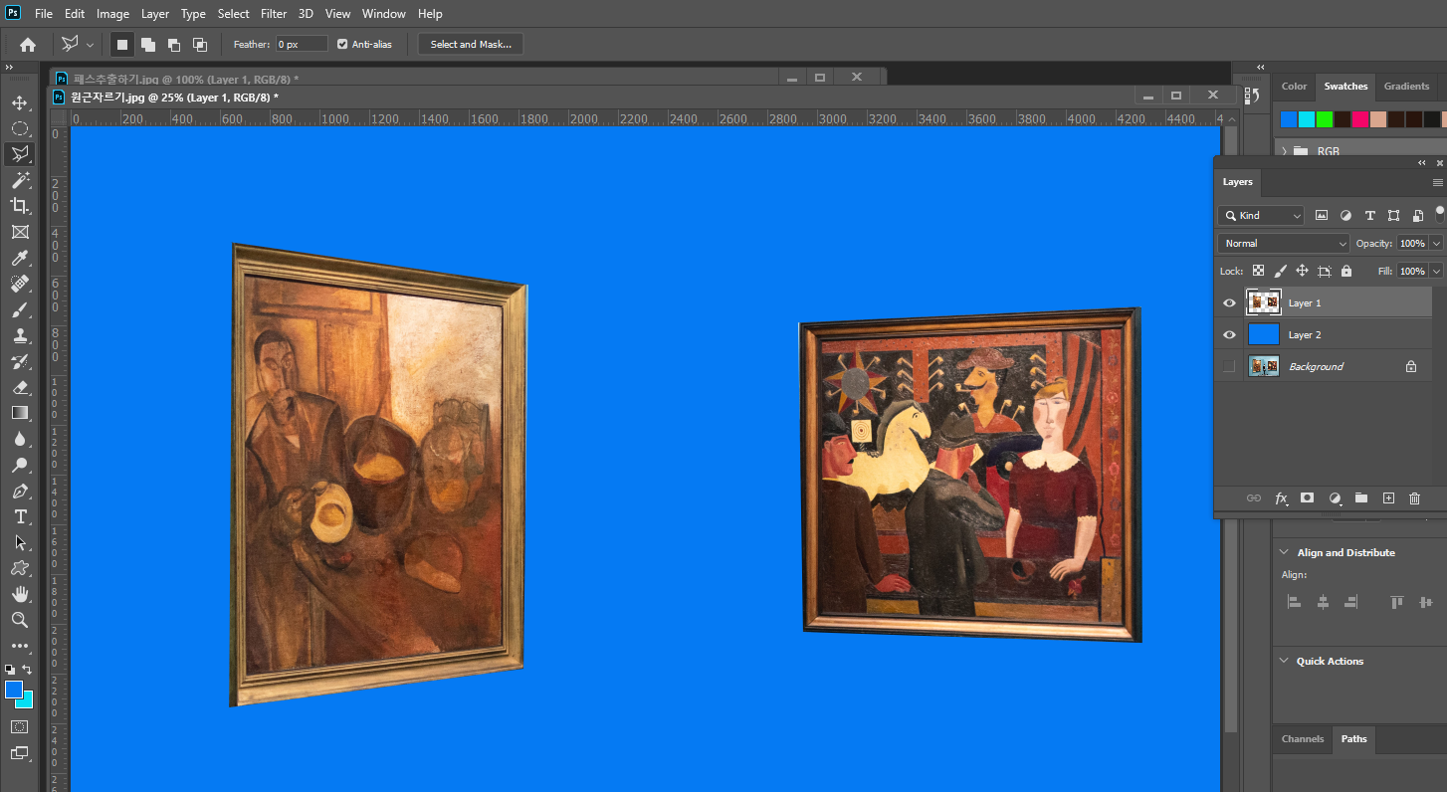Open the Normal blending mode dropdown
Viewport: 1447px width, 792px height.
pyautogui.click(x=1283, y=243)
